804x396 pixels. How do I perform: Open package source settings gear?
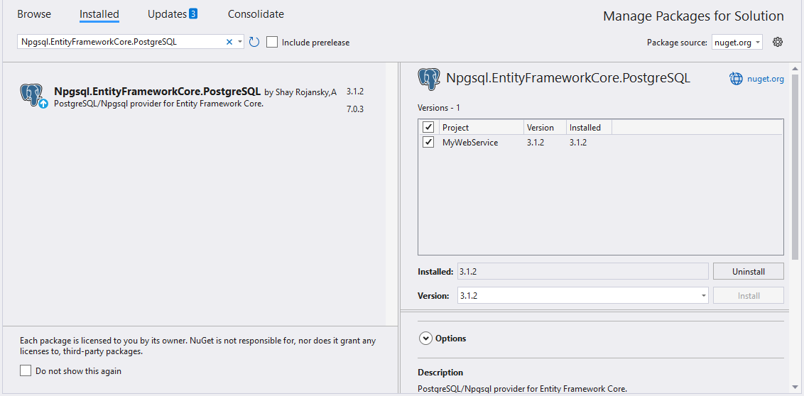[x=778, y=42]
